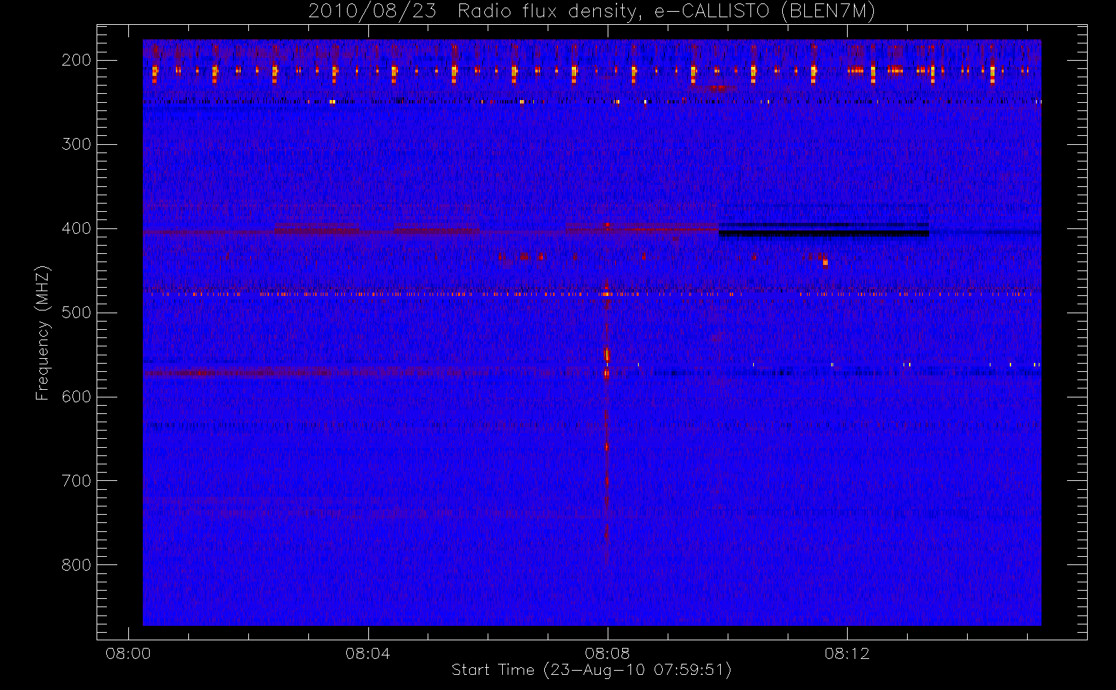This screenshot has width=1116, height=690.
Task: Select the 500 frequency tick label
Action: (x=76, y=313)
